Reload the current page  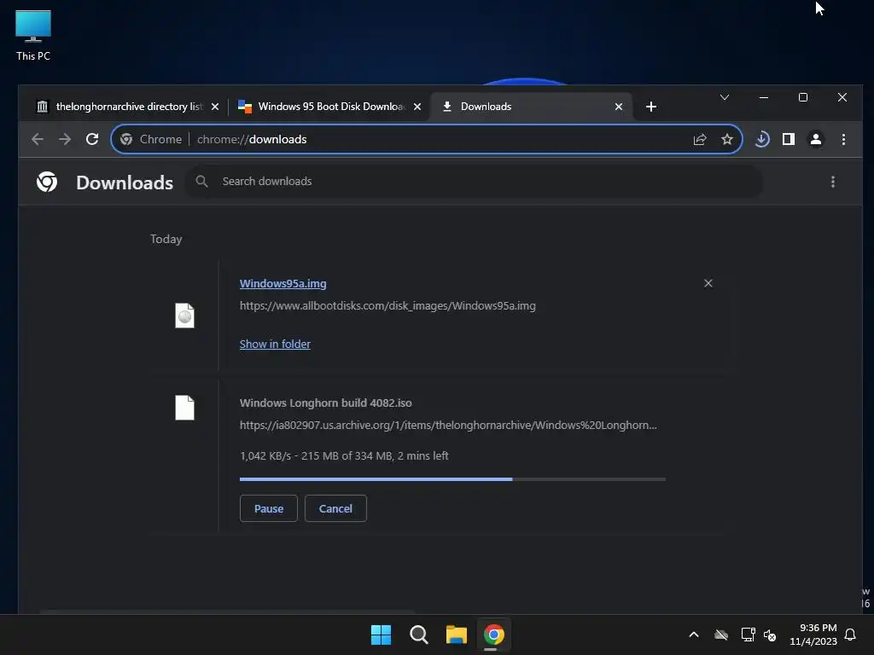point(92,139)
